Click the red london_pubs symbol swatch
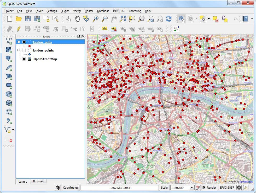Screen dimensions: 256x193 pos(29,46)
